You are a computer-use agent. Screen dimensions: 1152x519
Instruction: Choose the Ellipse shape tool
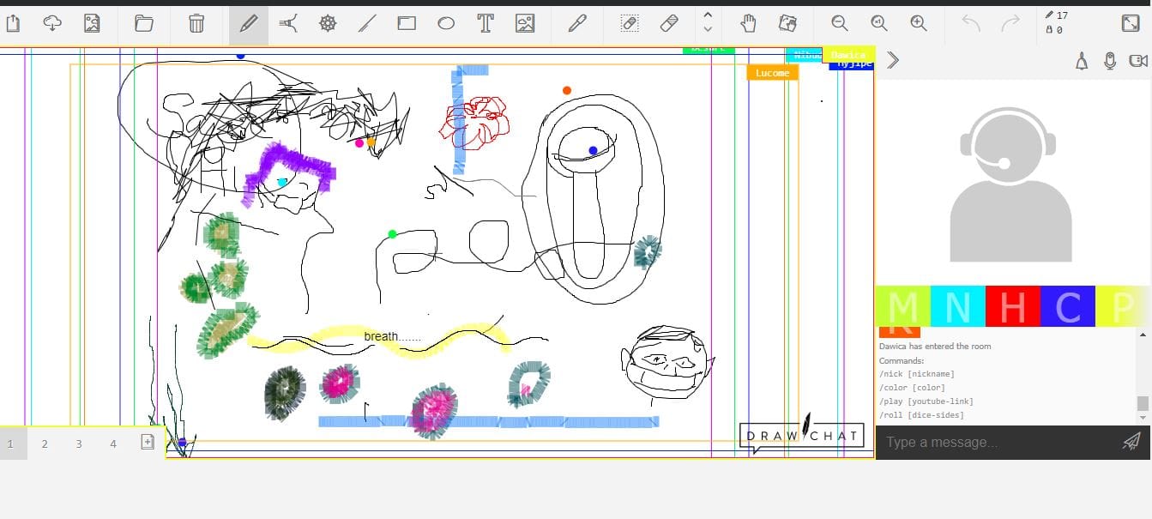[x=446, y=24]
